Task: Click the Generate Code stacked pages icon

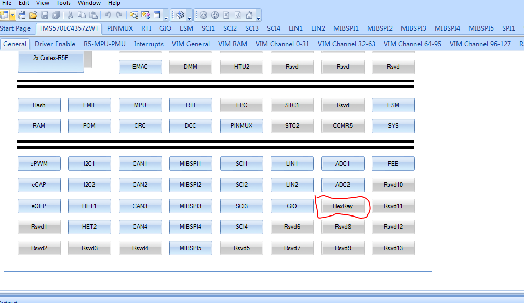Action: point(180,15)
